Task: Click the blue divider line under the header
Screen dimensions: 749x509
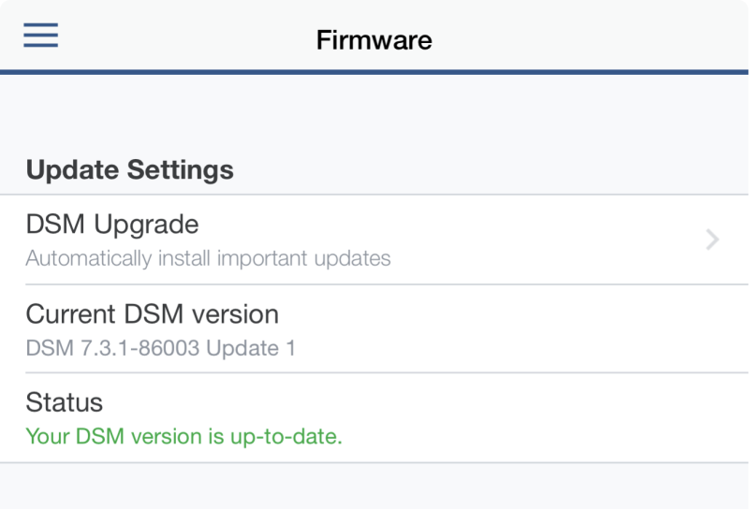Action: [374, 72]
